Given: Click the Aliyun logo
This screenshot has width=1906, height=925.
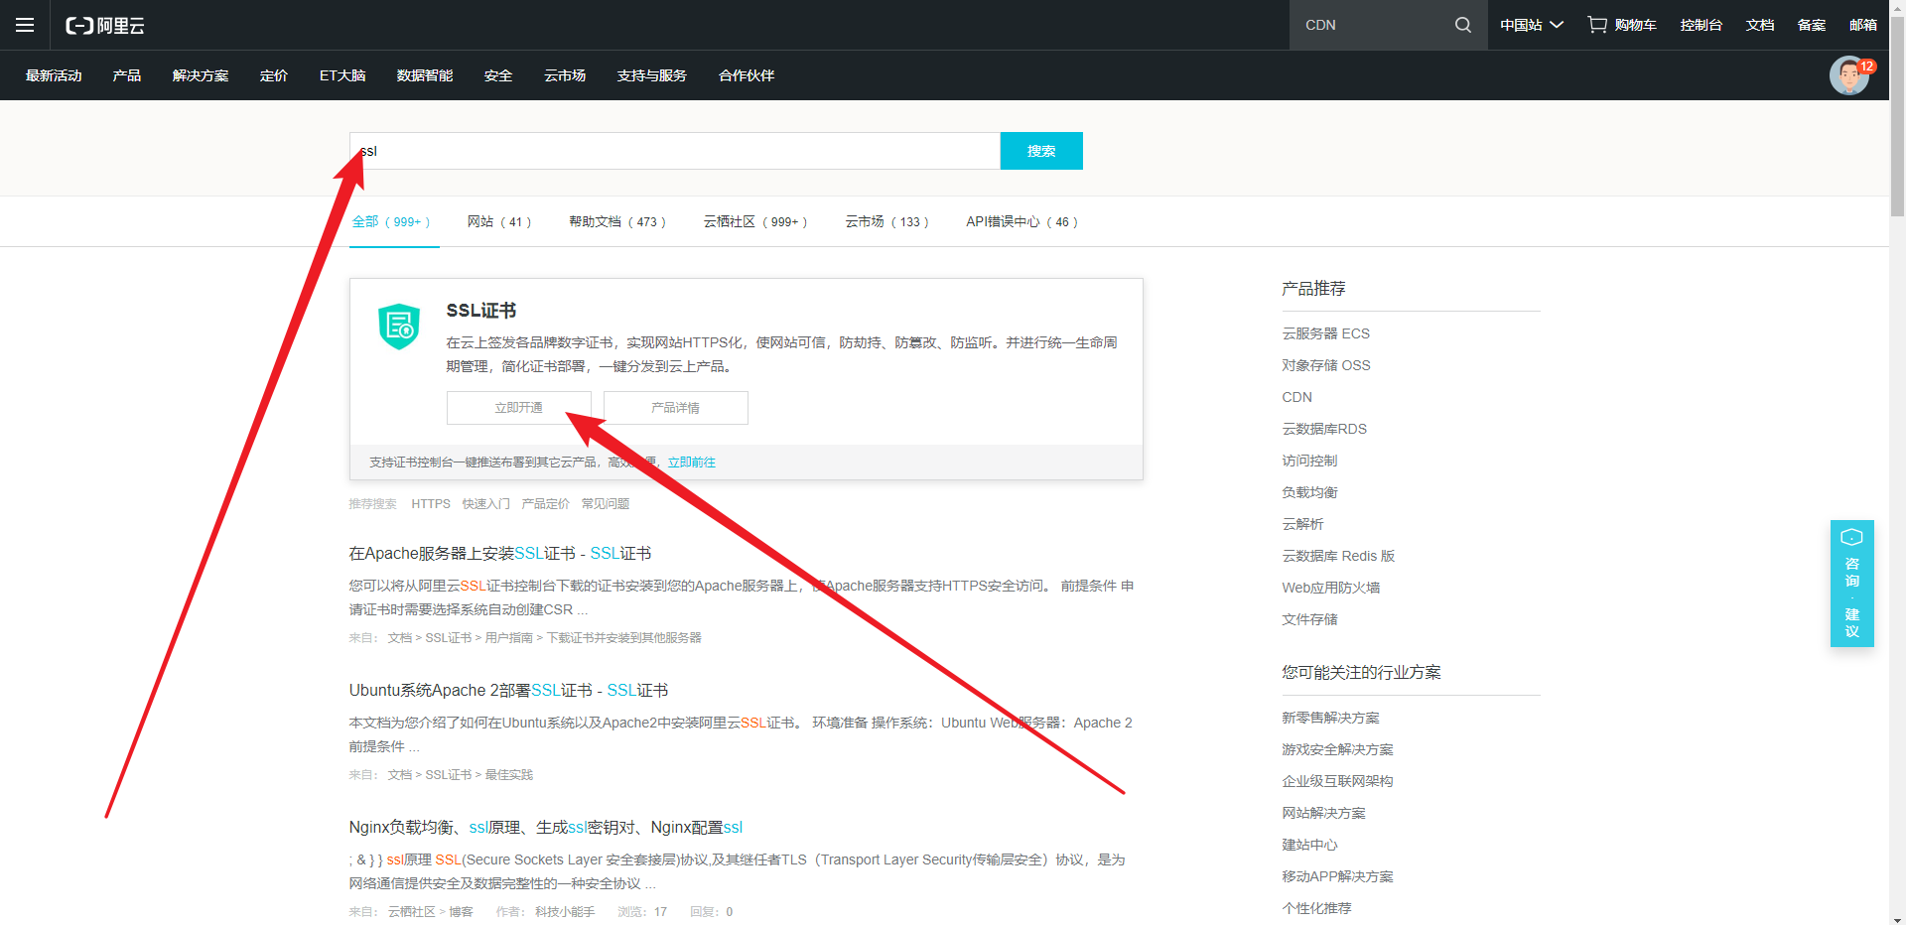Looking at the screenshot, I should click(105, 26).
